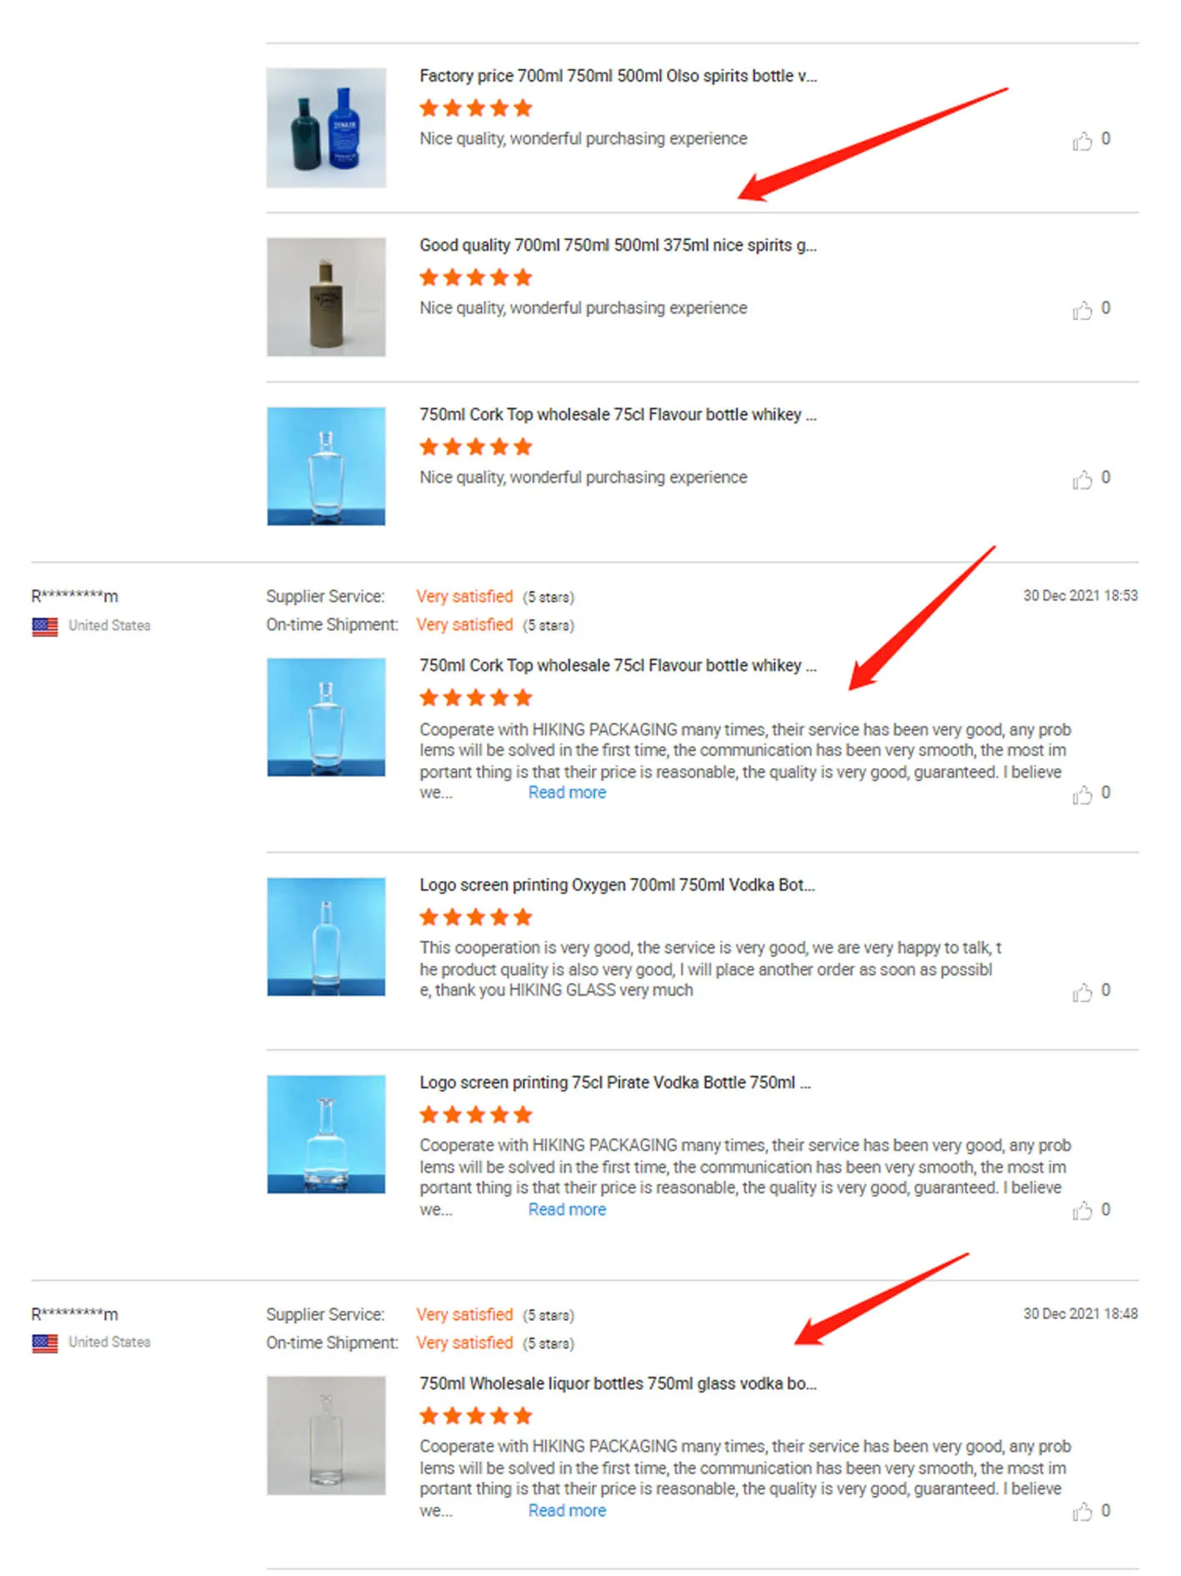Open Logo screen printing Oxygen Vodka listing
This screenshot has width=1181, height=1576.
point(618,885)
